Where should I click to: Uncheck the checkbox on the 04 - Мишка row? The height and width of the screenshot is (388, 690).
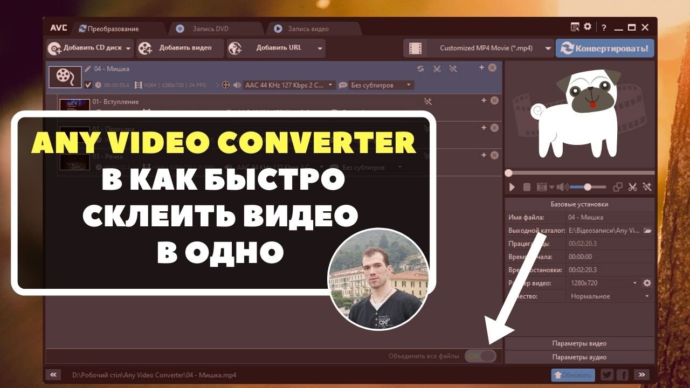88,85
